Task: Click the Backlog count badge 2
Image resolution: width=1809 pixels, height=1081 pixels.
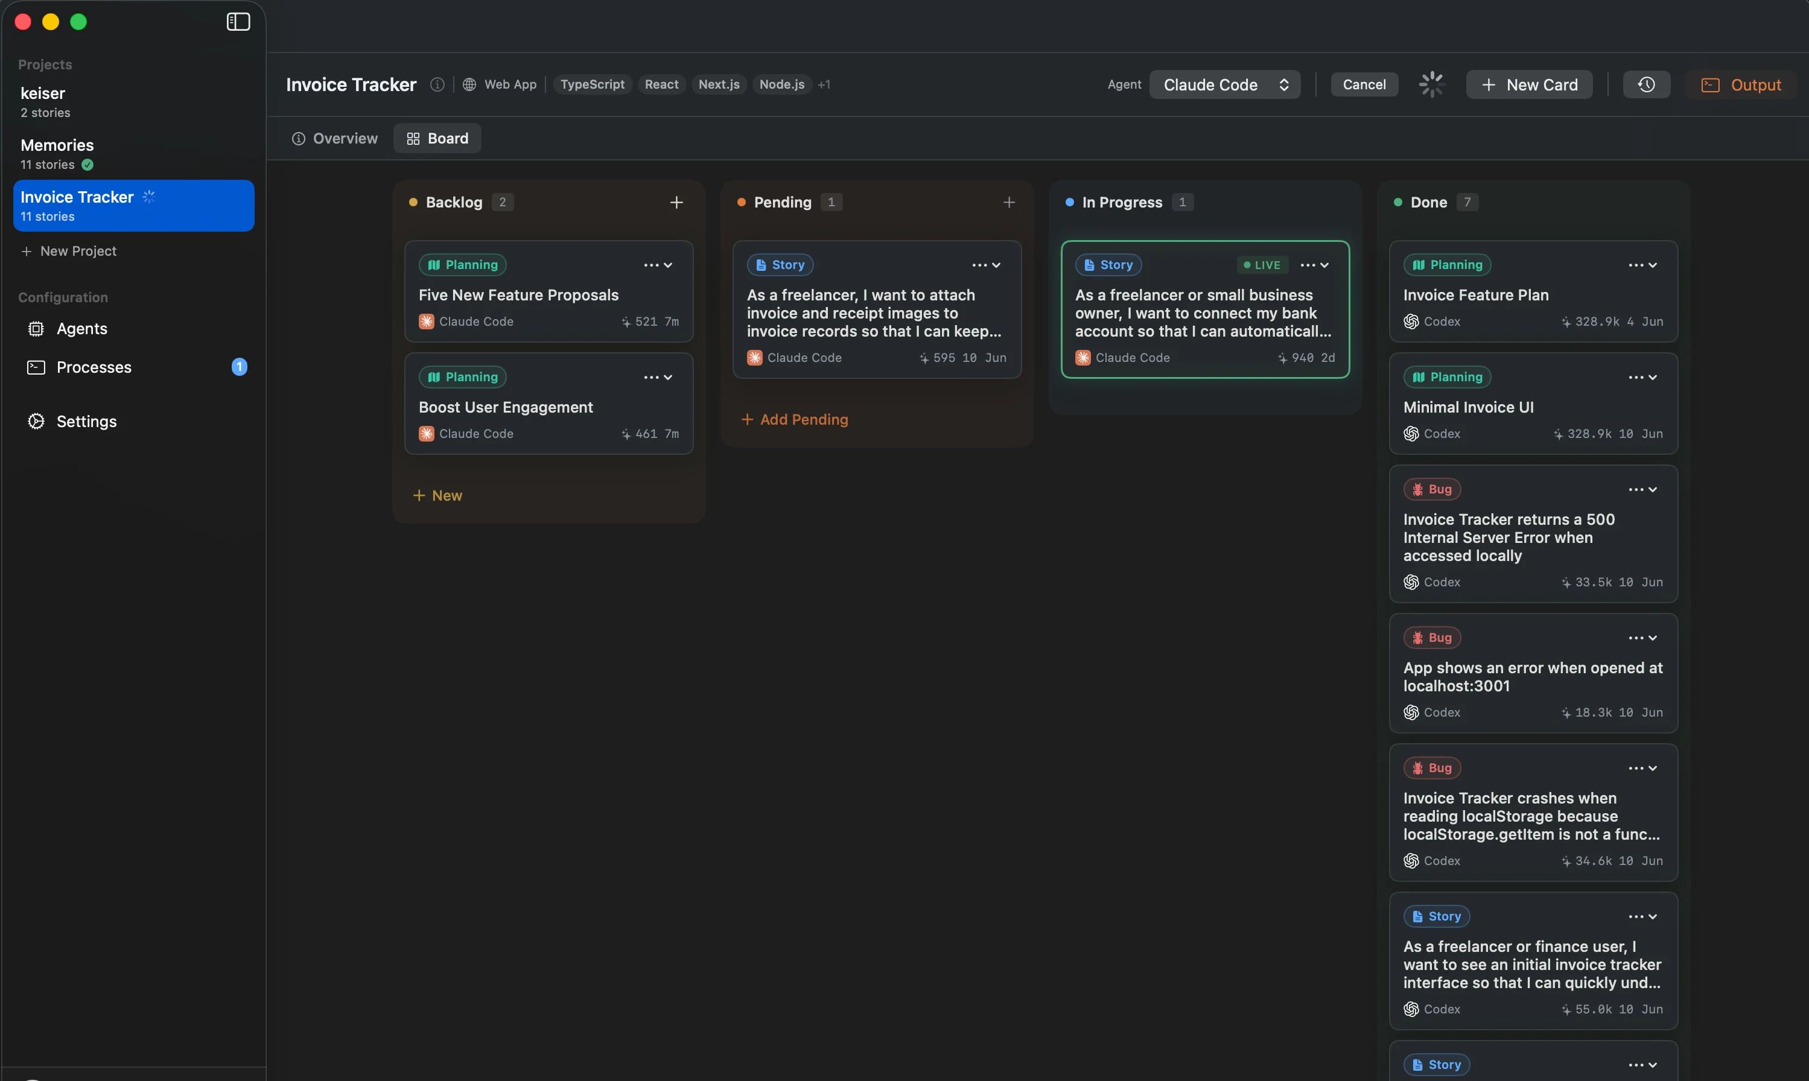Action: pos(502,203)
